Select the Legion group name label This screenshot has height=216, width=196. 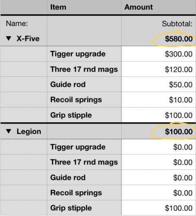click(x=29, y=131)
